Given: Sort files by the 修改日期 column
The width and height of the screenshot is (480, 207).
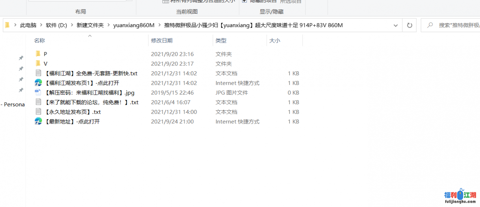Looking at the screenshot, I should click(162, 40).
